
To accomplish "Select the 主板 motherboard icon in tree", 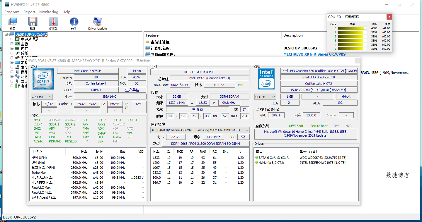I will [x=17, y=44].
